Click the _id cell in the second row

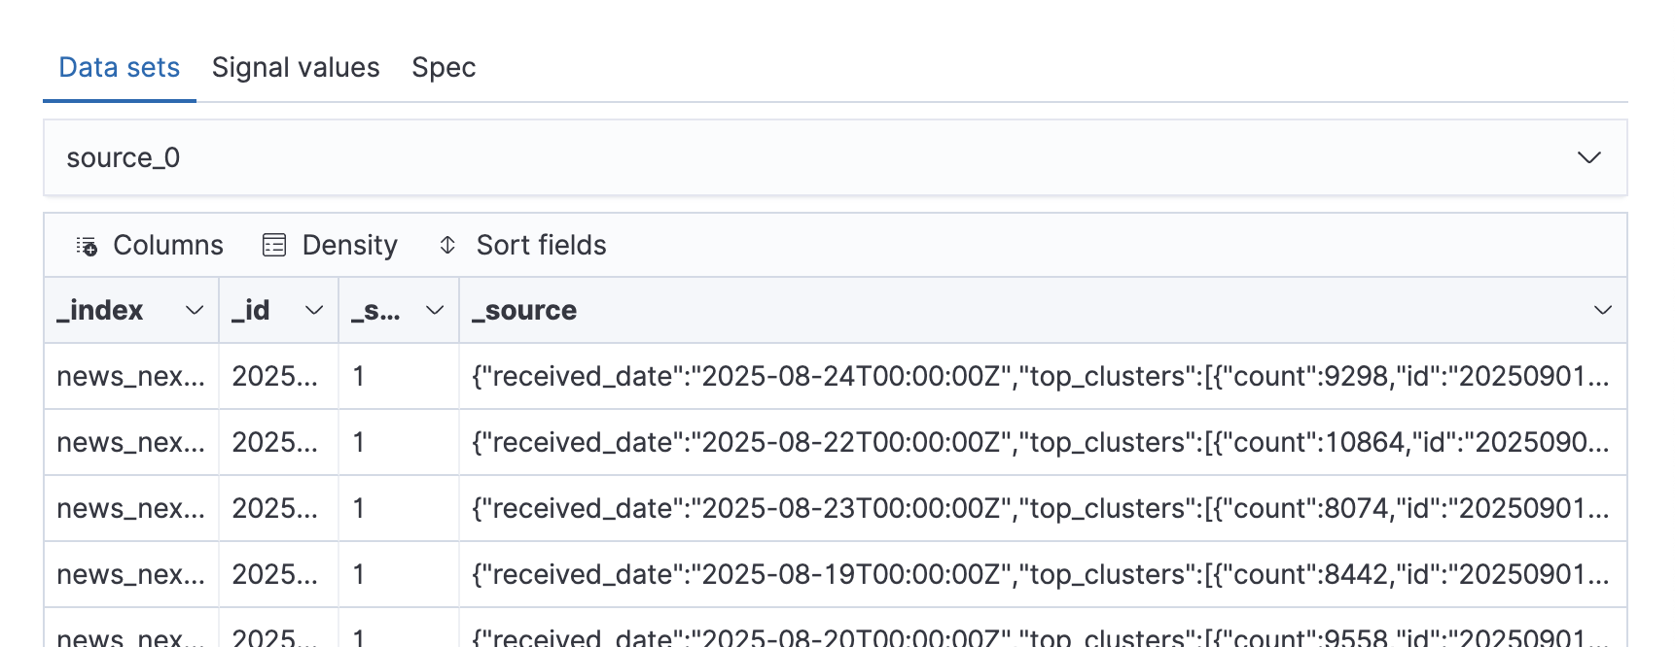[x=275, y=443]
